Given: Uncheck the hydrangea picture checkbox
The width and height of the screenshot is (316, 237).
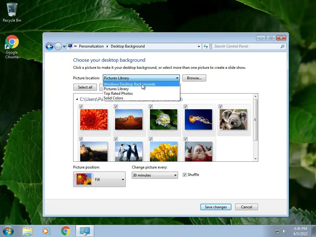Looking at the screenshot, I should (x=151, y=106).
